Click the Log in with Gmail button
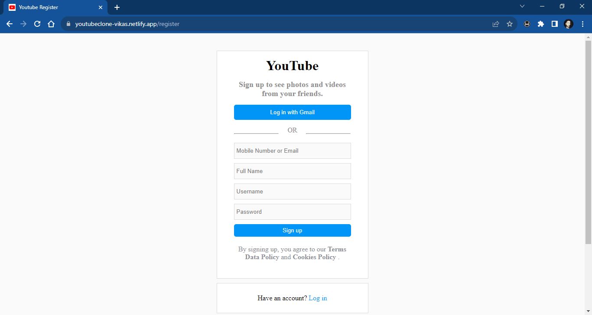This screenshot has width=592, height=315. [292, 112]
